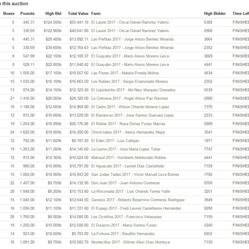This screenshot has height=249, width=249.
Task: Click total value $18,057.60
Action: (x=79, y=73)
